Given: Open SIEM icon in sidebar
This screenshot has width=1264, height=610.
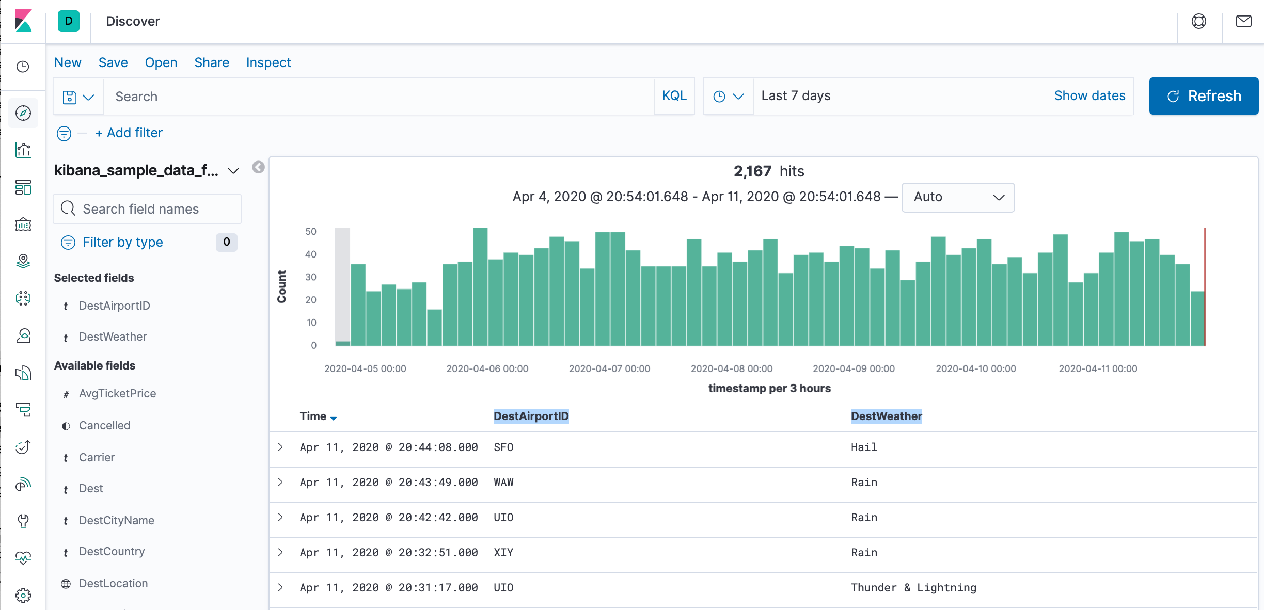Looking at the screenshot, I should (23, 484).
